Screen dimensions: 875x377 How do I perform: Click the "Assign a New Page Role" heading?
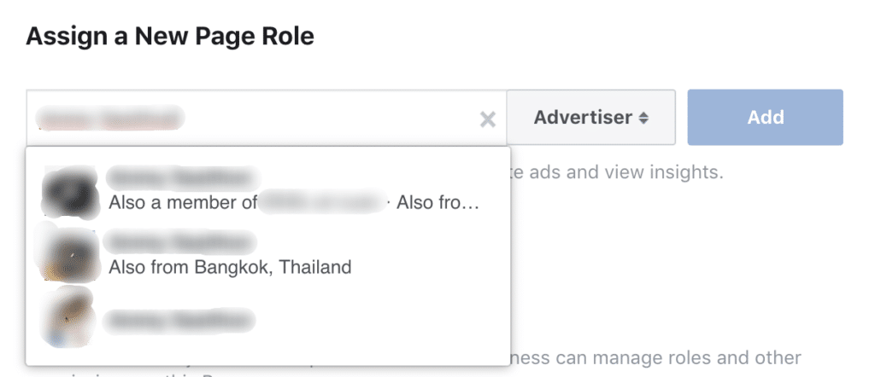(x=170, y=36)
